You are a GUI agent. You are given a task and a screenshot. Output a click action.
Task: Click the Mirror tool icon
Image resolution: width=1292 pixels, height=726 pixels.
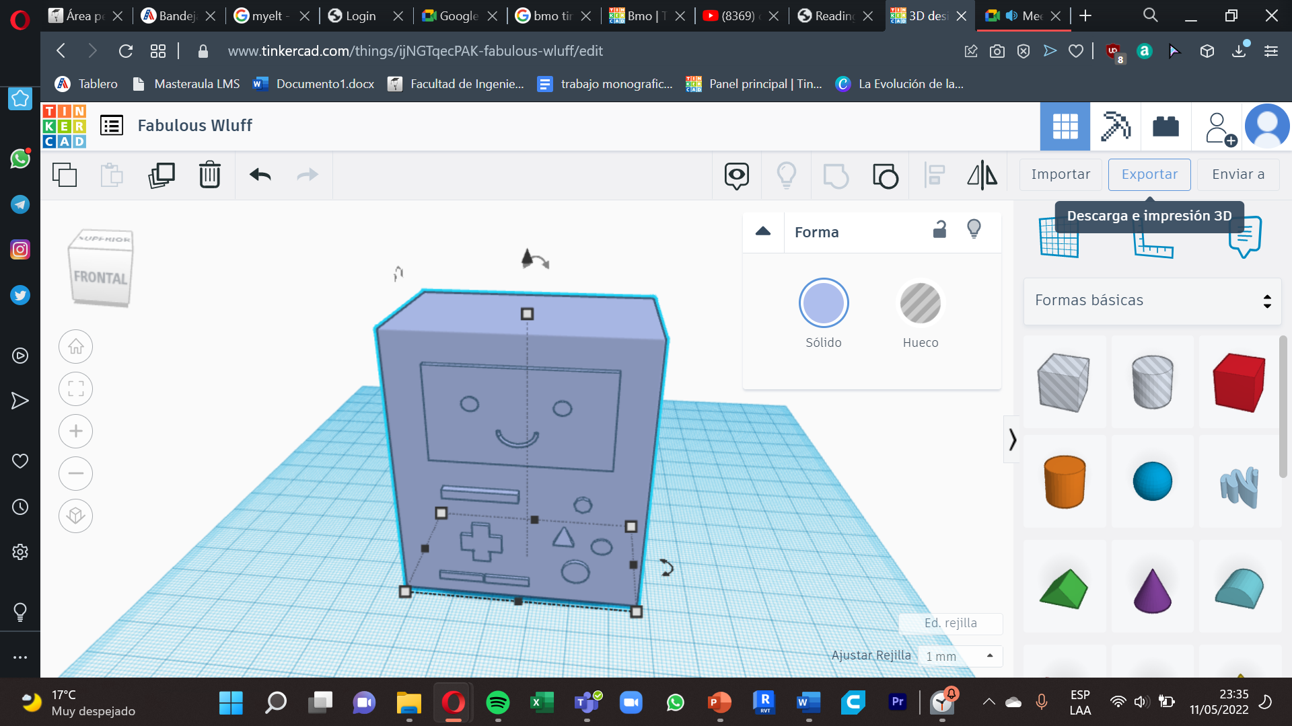pyautogui.click(x=982, y=175)
